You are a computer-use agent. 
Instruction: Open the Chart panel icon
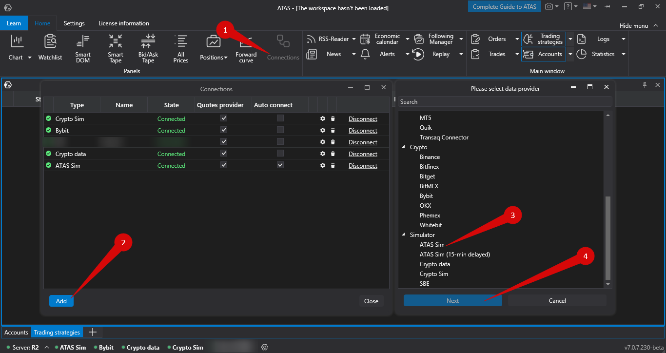coord(17,41)
